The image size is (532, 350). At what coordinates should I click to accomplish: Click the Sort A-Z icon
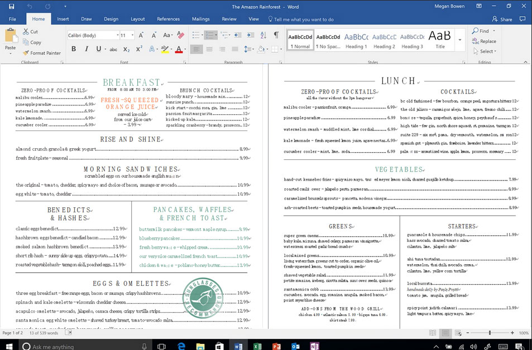tap(263, 35)
